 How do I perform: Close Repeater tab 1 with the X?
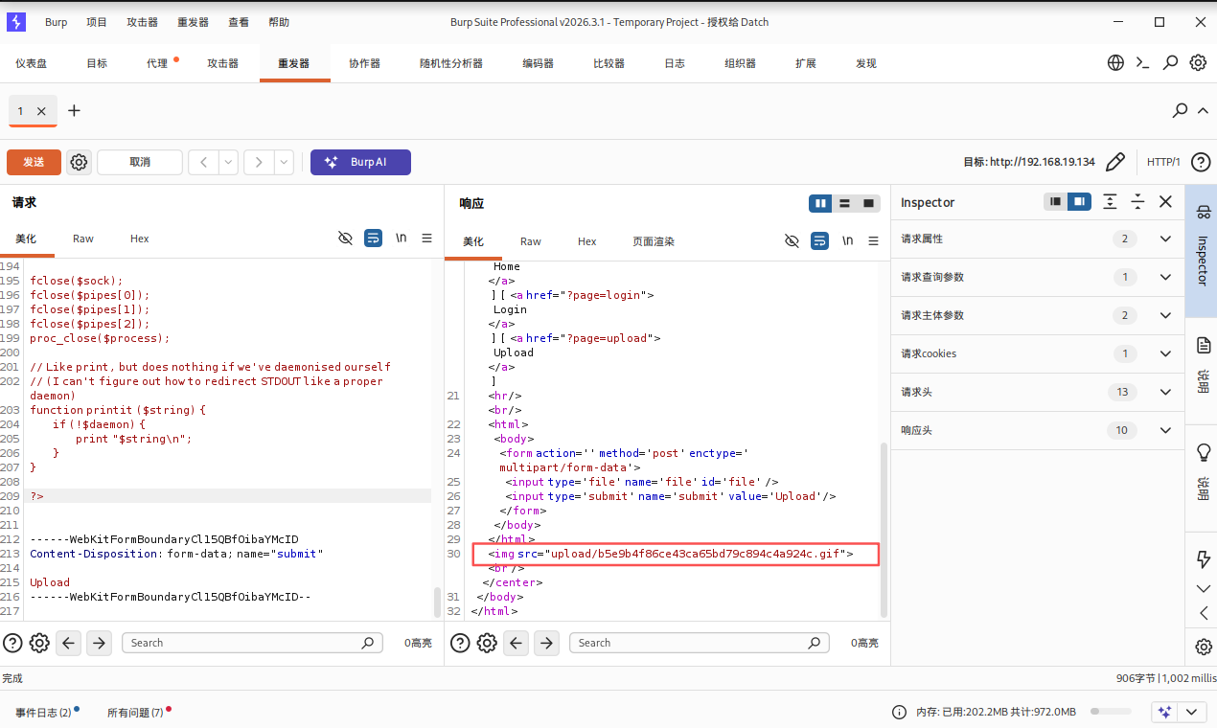point(41,111)
